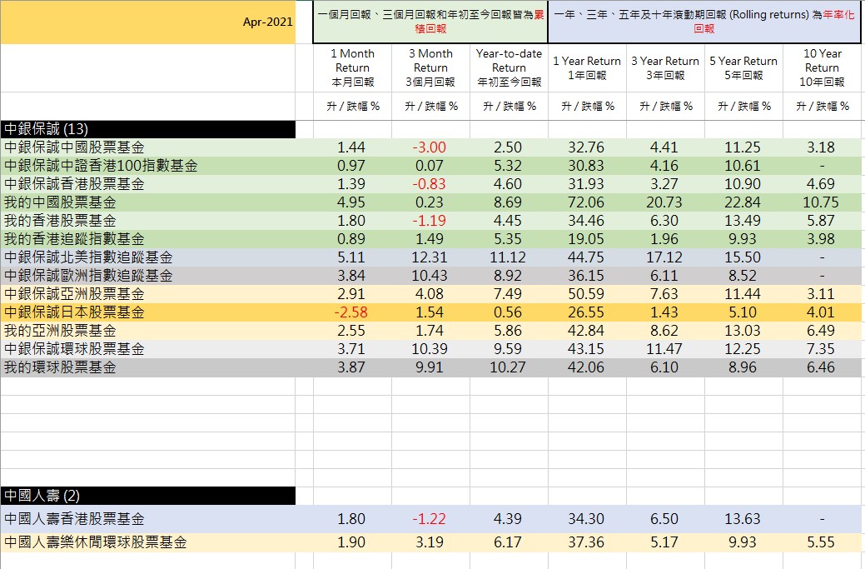The height and width of the screenshot is (569, 865).
Task: Select the 44.75 one-year return cell
Action: [586, 257]
